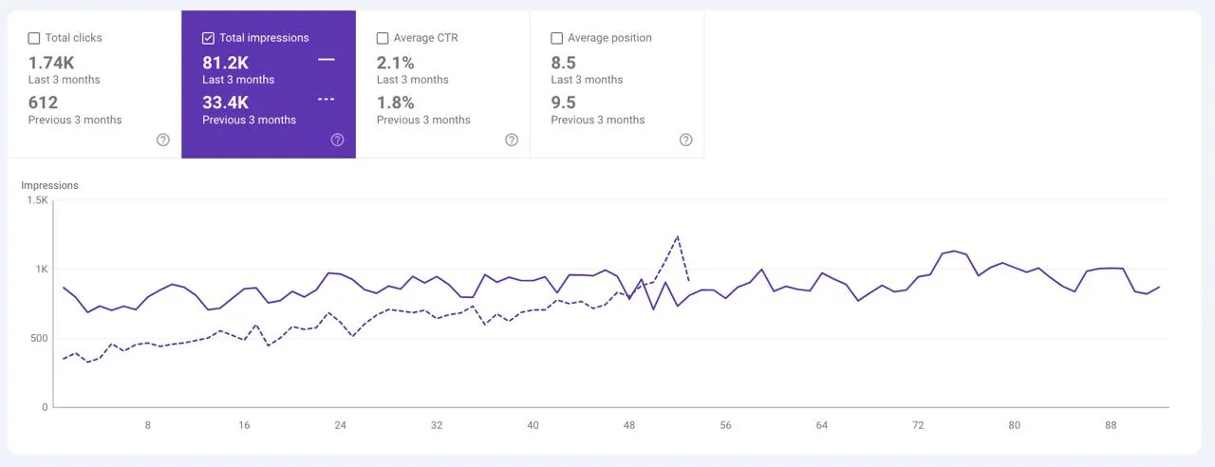1215x467 pixels.
Task: Click the 88 label on x-axis
Action: click(1111, 425)
